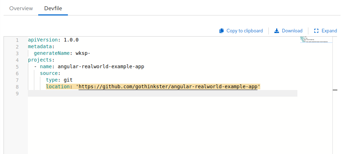Place cursor on apiVersion line
The image size is (343, 154).
[53, 40]
